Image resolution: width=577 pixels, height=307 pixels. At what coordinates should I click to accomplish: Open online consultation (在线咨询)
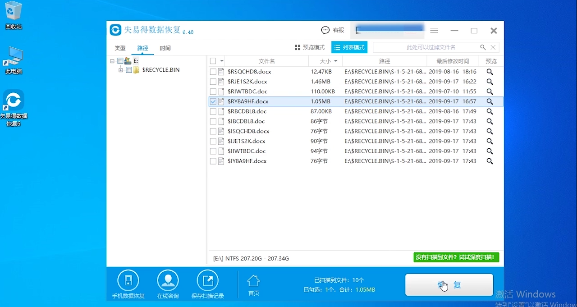click(168, 285)
